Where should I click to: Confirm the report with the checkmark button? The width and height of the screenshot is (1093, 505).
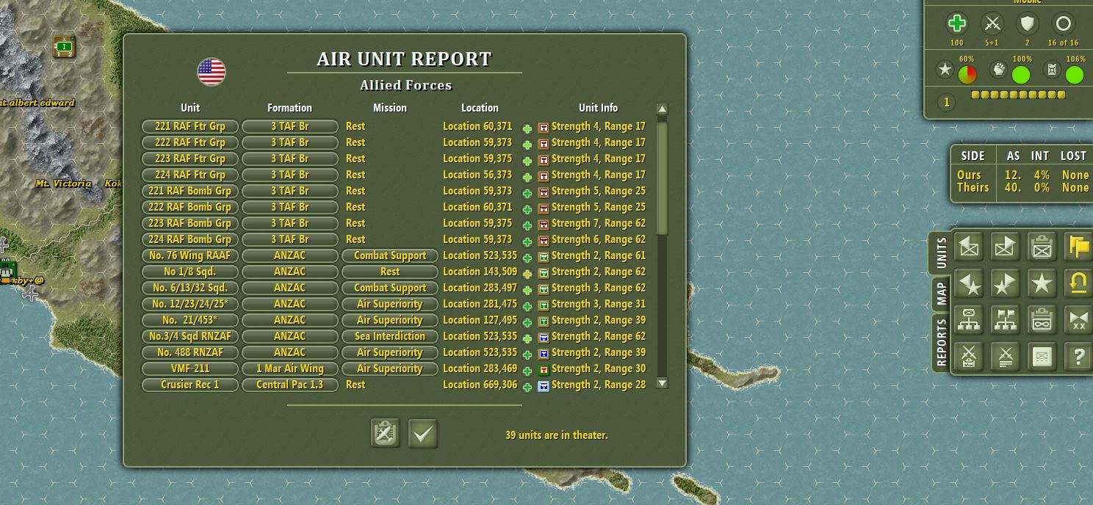[422, 433]
